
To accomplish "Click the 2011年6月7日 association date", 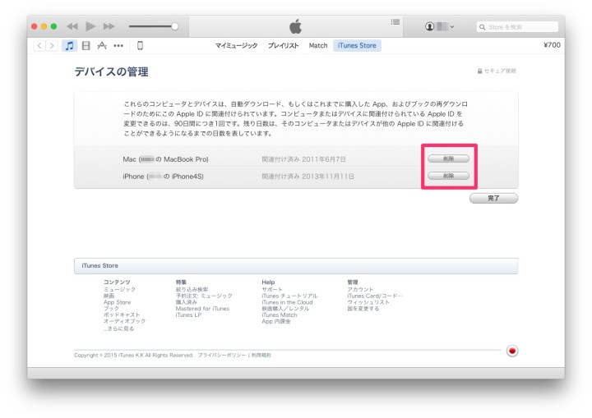I will (x=324, y=159).
